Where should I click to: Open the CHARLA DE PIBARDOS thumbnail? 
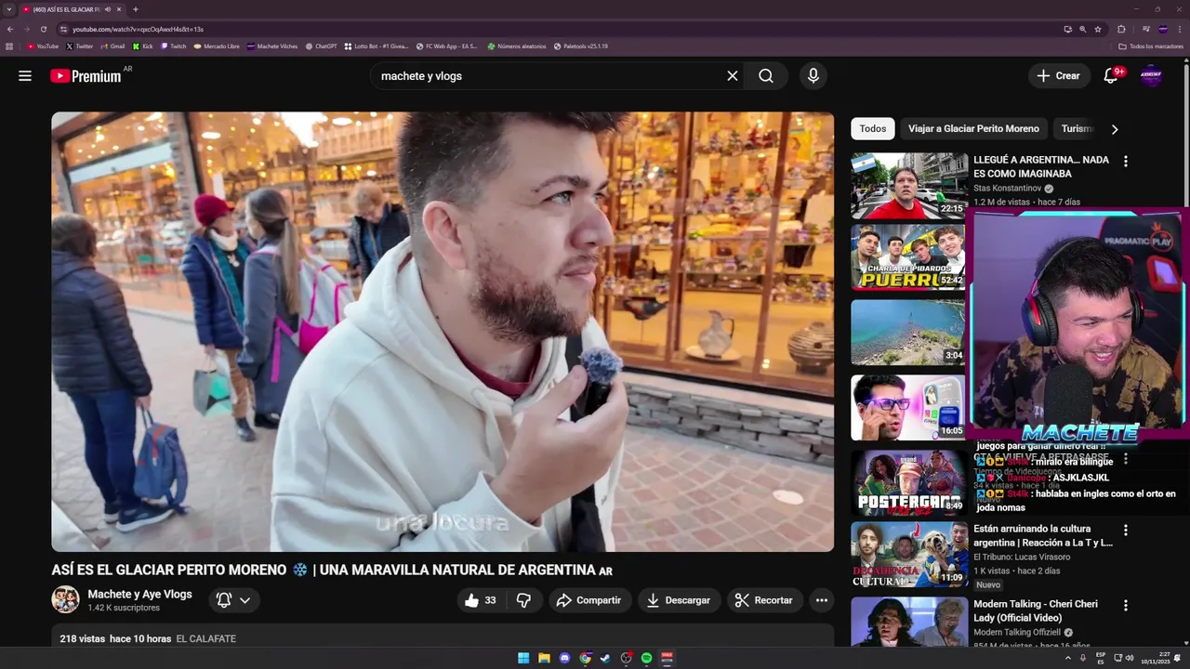click(x=908, y=258)
